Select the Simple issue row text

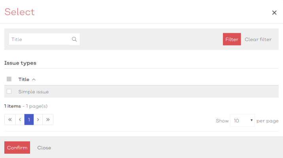(33, 92)
